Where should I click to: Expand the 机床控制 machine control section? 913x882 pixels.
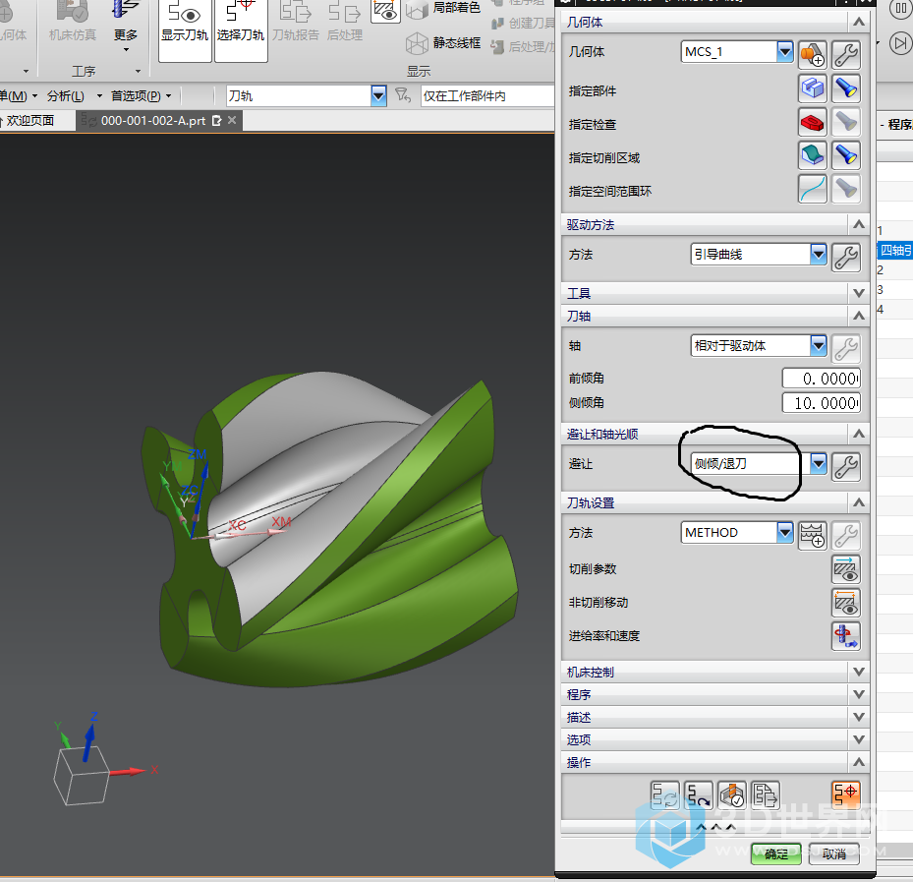(x=859, y=672)
